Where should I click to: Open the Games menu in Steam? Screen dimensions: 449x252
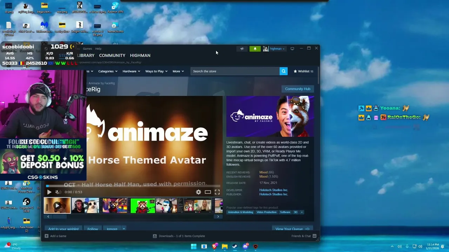(x=87, y=49)
